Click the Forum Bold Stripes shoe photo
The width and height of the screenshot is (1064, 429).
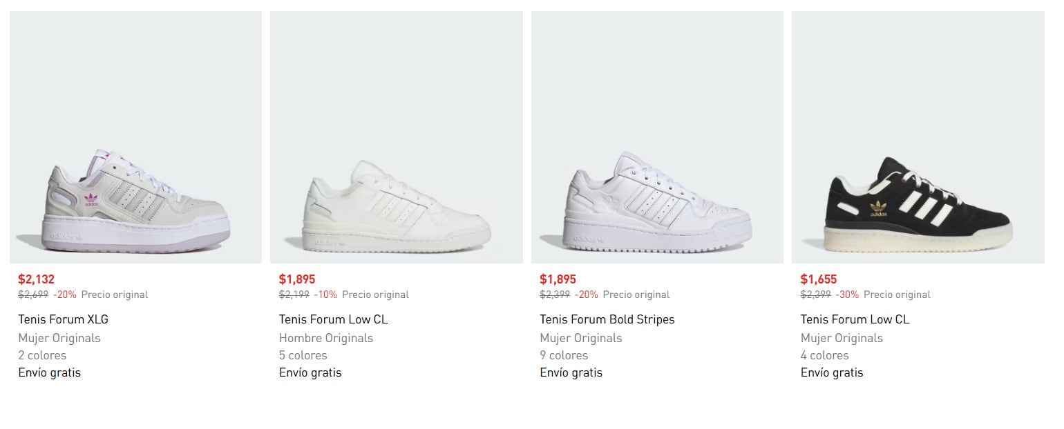[656, 136]
